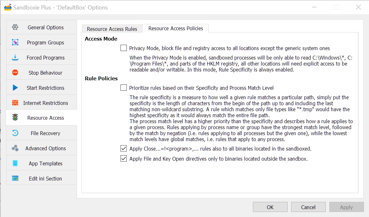Click the Advanced Options gears icon
The image size is (369, 217).
click(x=15, y=148)
